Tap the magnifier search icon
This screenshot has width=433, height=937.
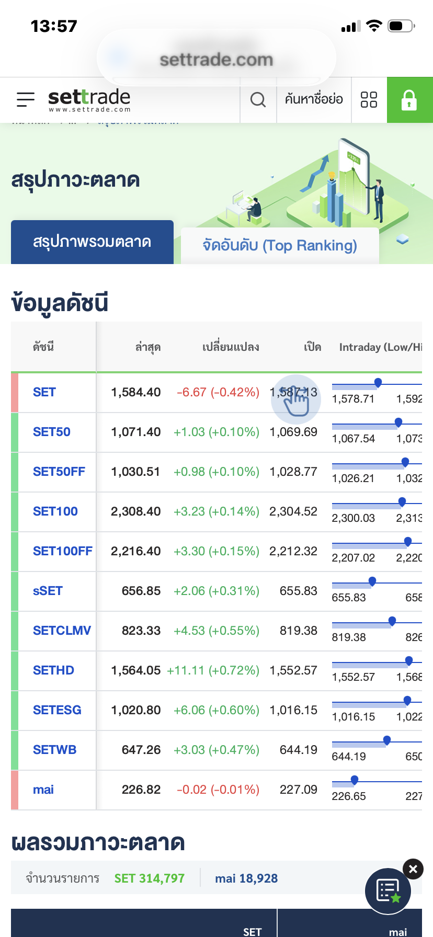pyautogui.click(x=258, y=99)
